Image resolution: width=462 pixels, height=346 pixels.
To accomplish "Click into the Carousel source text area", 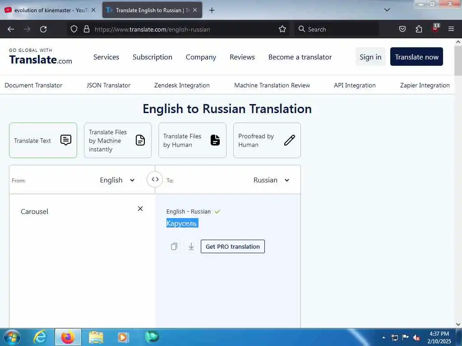I will [x=82, y=260].
